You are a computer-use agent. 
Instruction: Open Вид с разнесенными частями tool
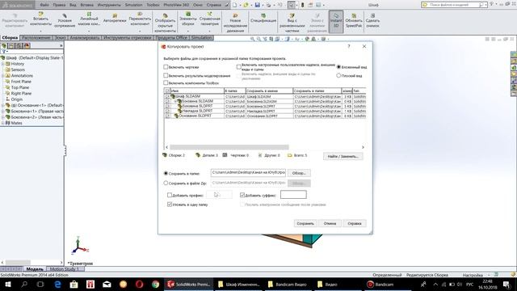point(292,15)
